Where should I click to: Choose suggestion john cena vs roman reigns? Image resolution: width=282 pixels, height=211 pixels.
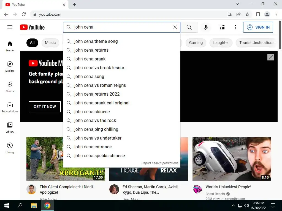121,85
